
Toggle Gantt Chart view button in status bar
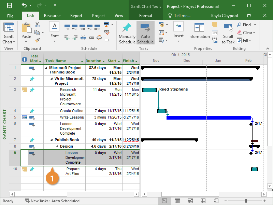click(x=164, y=201)
